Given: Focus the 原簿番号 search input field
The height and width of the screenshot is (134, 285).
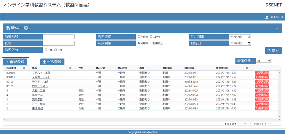Looking at the screenshot, I should (59, 37).
